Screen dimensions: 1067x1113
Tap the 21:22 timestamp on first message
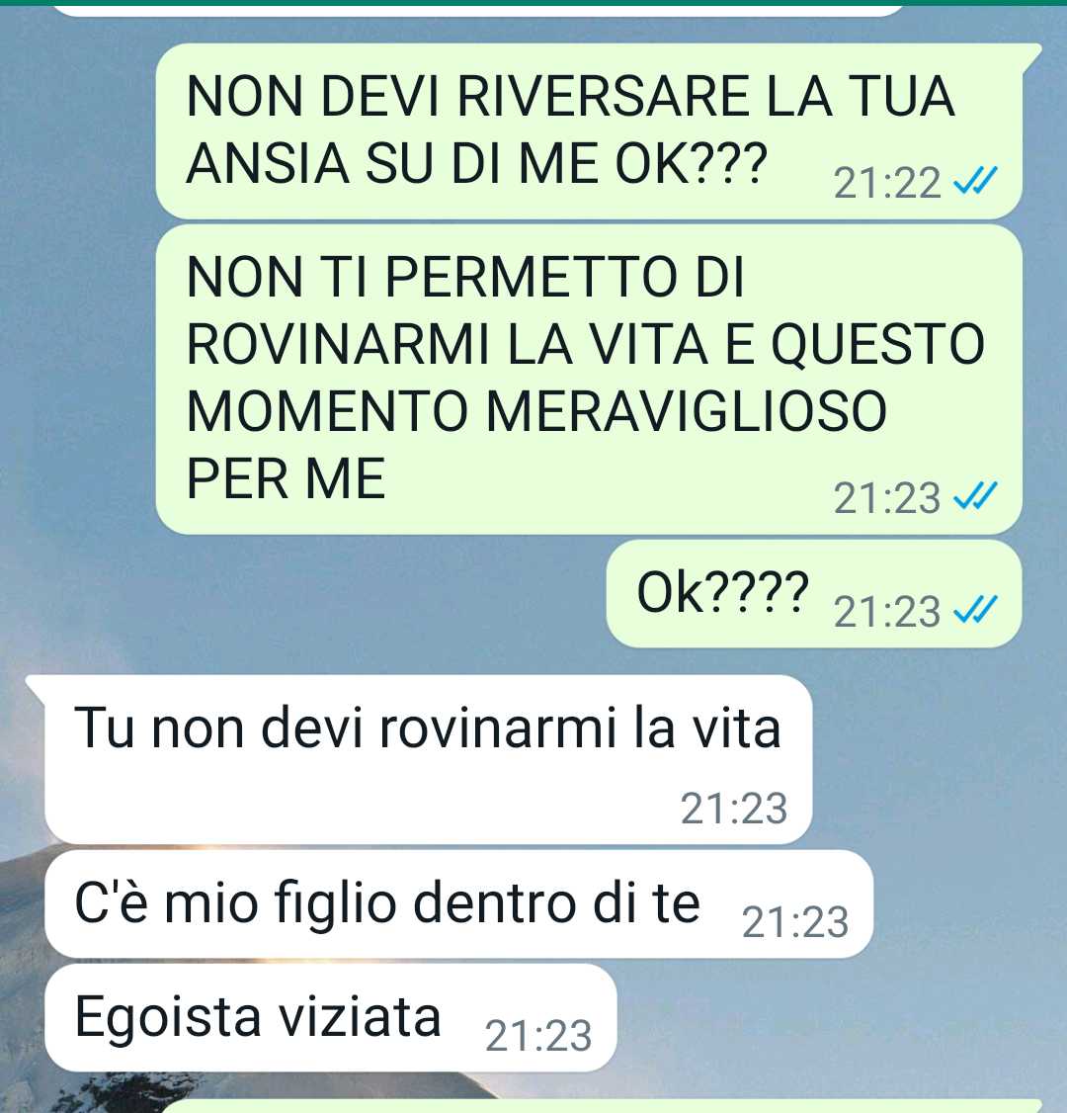point(887,183)
